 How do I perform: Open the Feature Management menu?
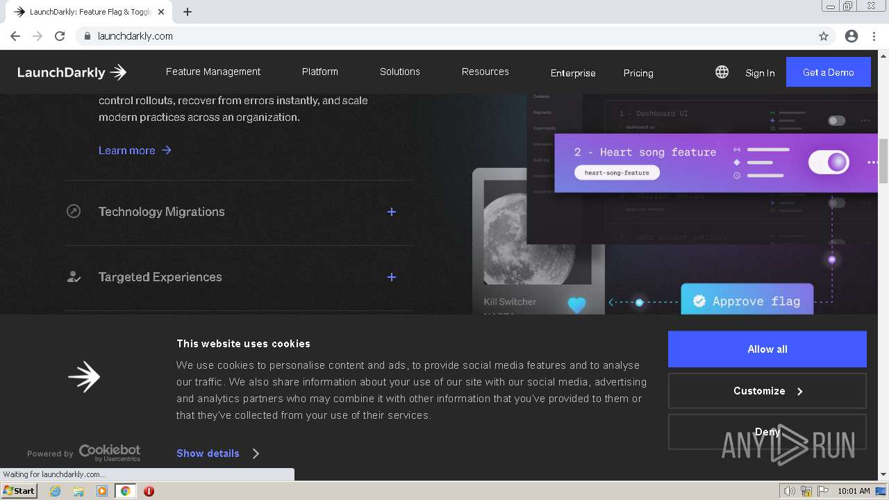pyautogui.click(x=213, y=72)
